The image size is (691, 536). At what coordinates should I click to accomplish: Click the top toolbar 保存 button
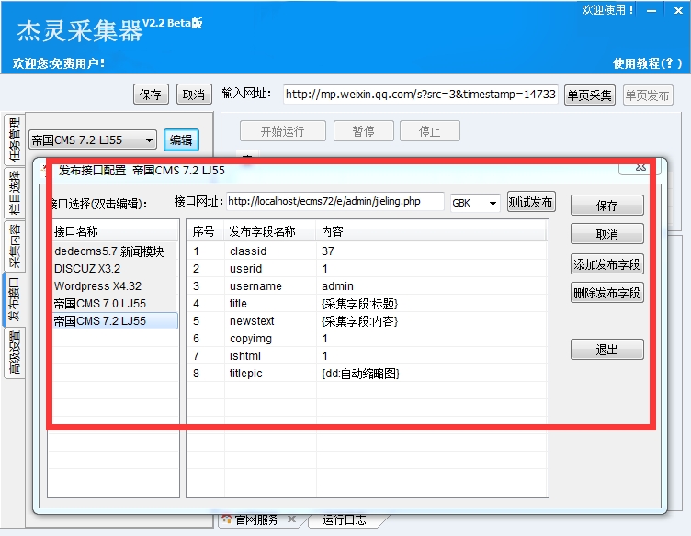(x=151, y=95)
